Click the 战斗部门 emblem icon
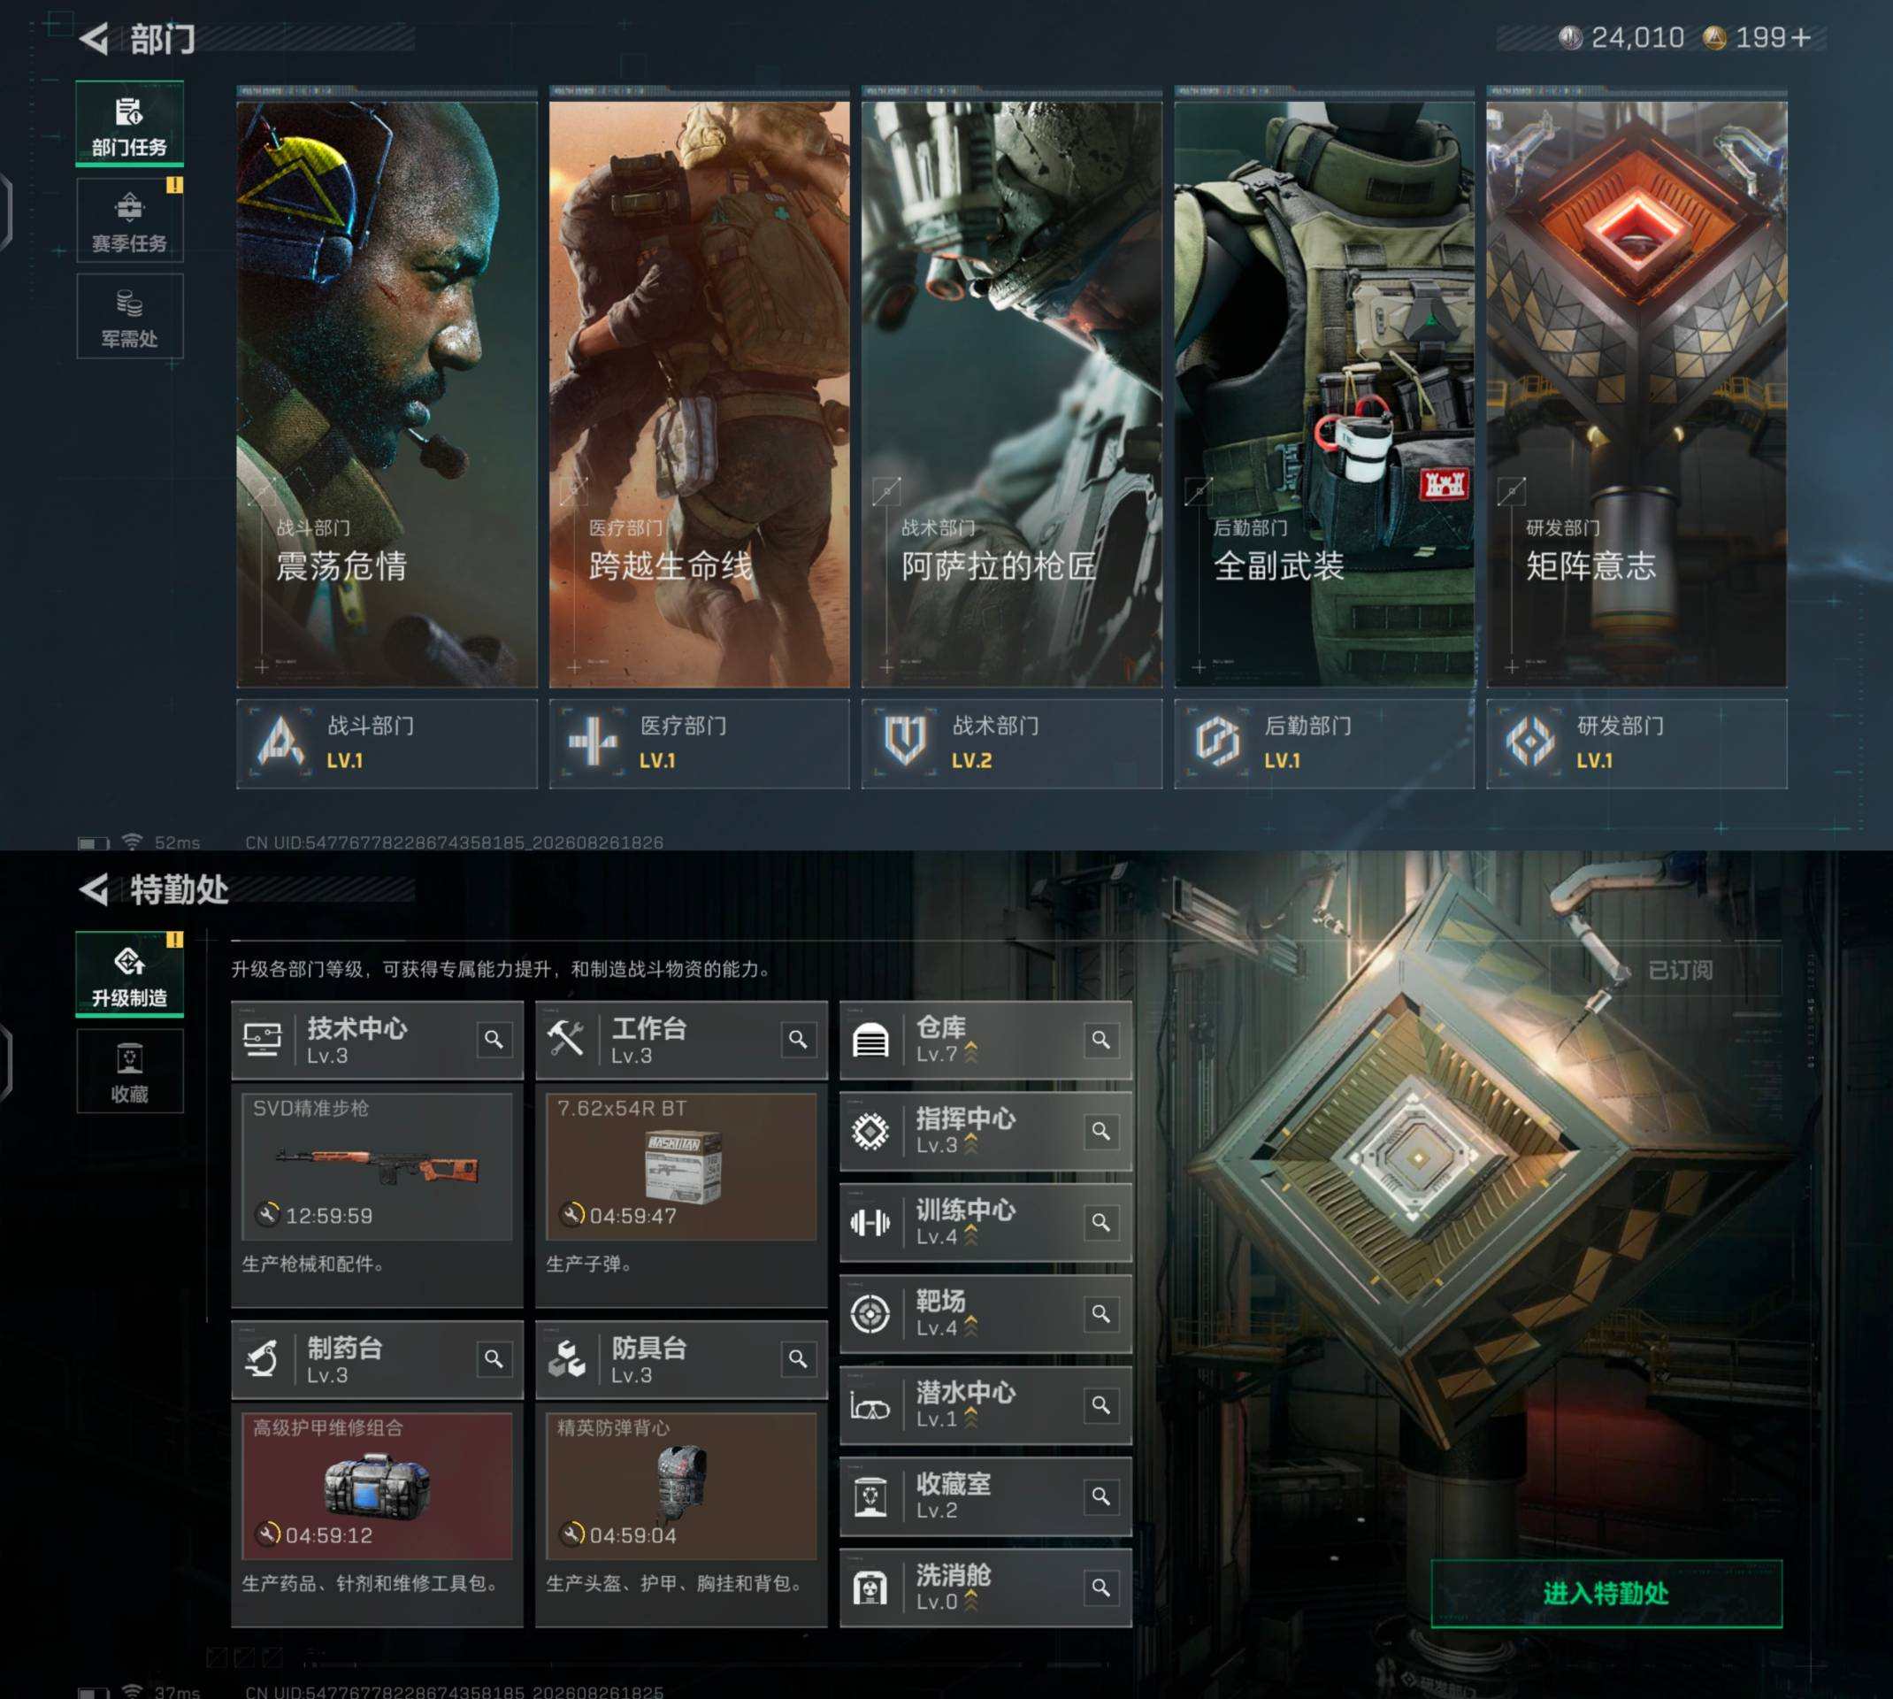 (x=280, y=743)
